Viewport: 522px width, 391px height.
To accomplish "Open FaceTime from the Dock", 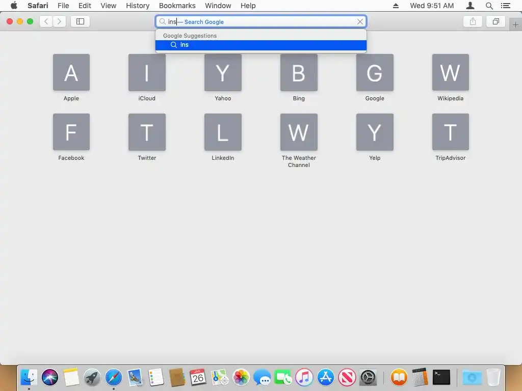I will 283,378.
